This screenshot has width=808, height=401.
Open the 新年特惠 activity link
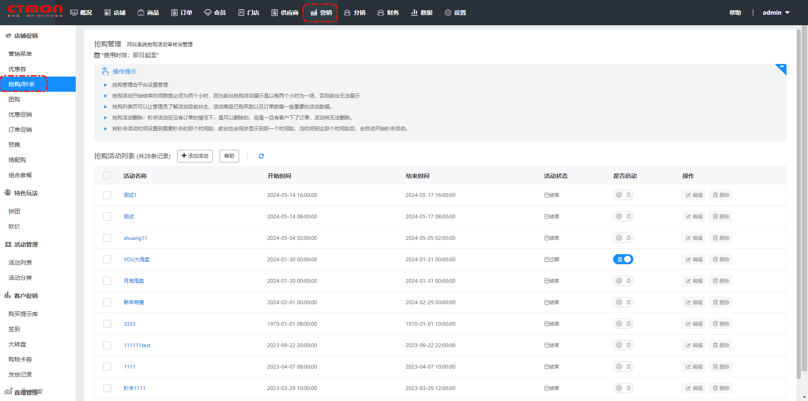pos(134,303)
